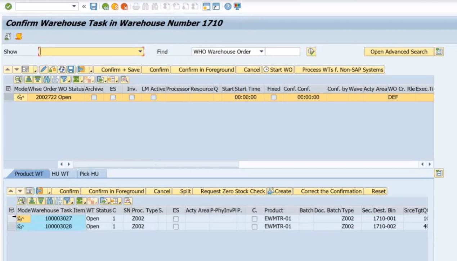Click the blue Help question mark icon
The width and height of the screenshot is (457, 261).
228,6
